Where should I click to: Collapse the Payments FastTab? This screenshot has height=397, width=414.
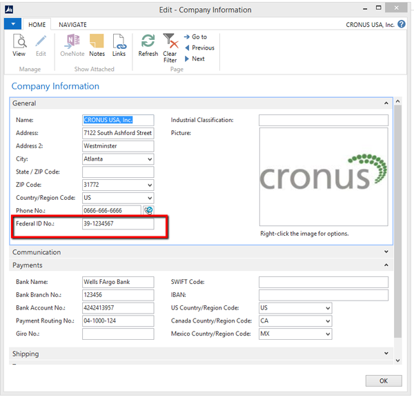[386, 265]
